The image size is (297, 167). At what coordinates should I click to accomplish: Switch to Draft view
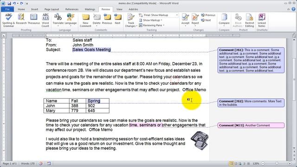[248, 163]
